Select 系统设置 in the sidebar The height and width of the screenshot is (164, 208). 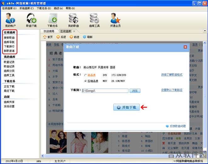pos(9,106)
